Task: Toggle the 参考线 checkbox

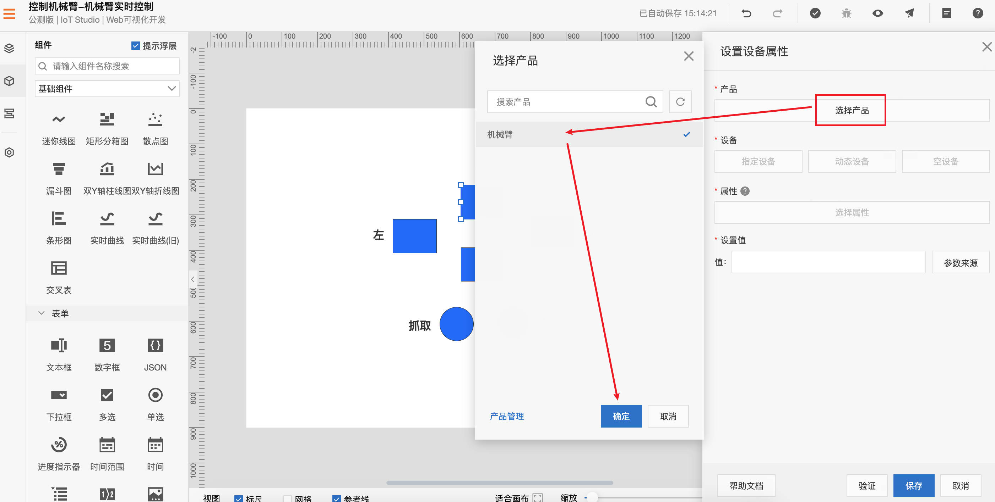Action: coord(336,498)
